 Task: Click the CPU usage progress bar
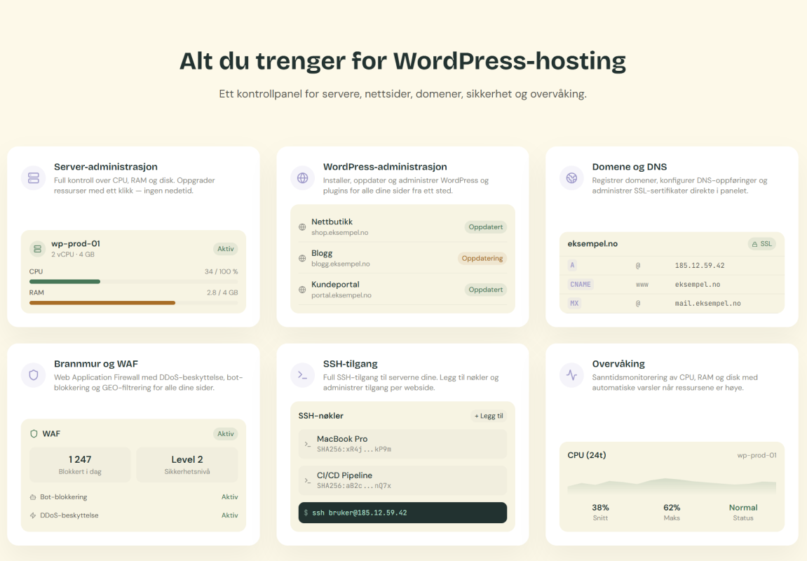(133, 281)
